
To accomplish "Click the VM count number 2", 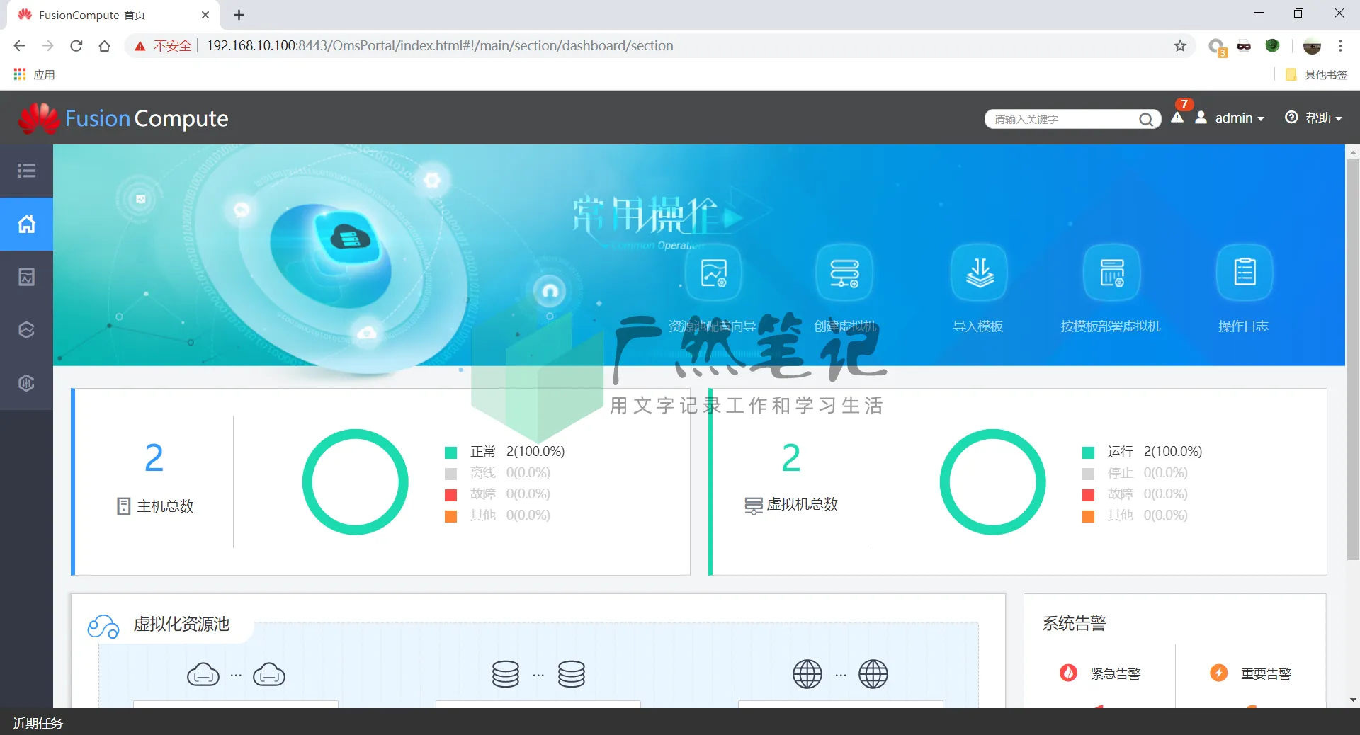I will (x=791, y=457).
